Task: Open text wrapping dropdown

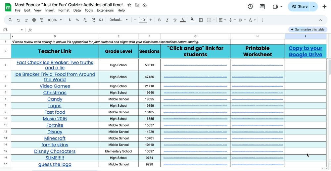Action: 242,20
